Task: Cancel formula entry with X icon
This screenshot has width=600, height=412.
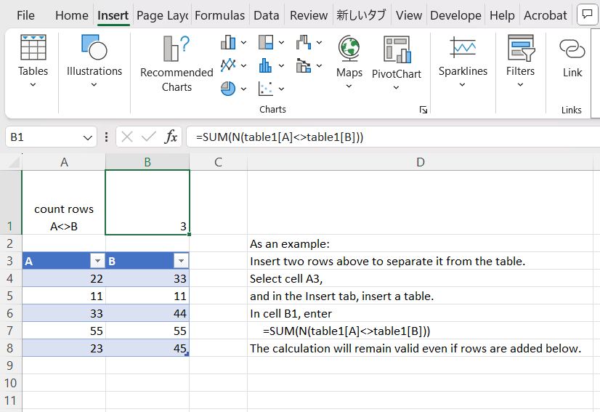Action: [x=127, y=137]
